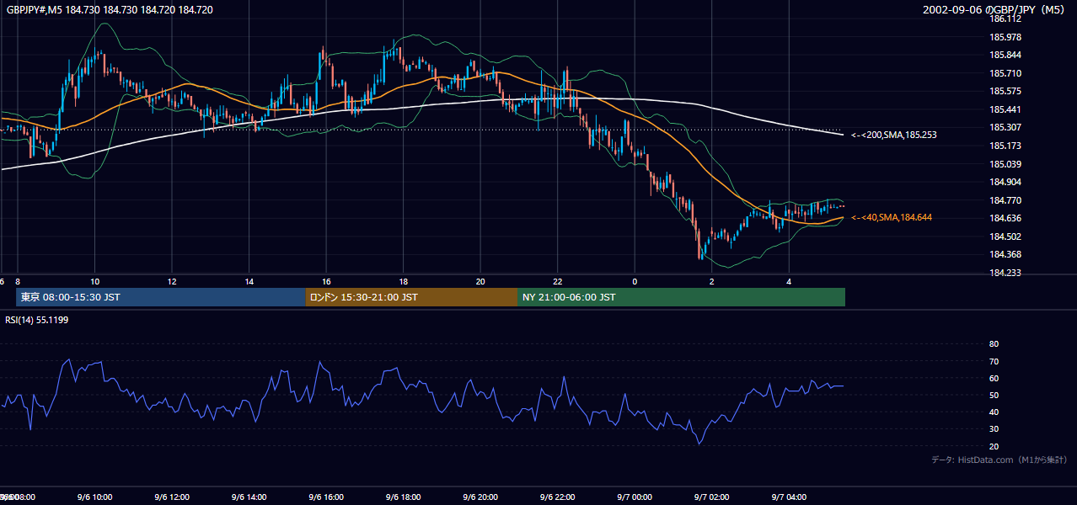Click RSI scale level 80

click(994, 344)
